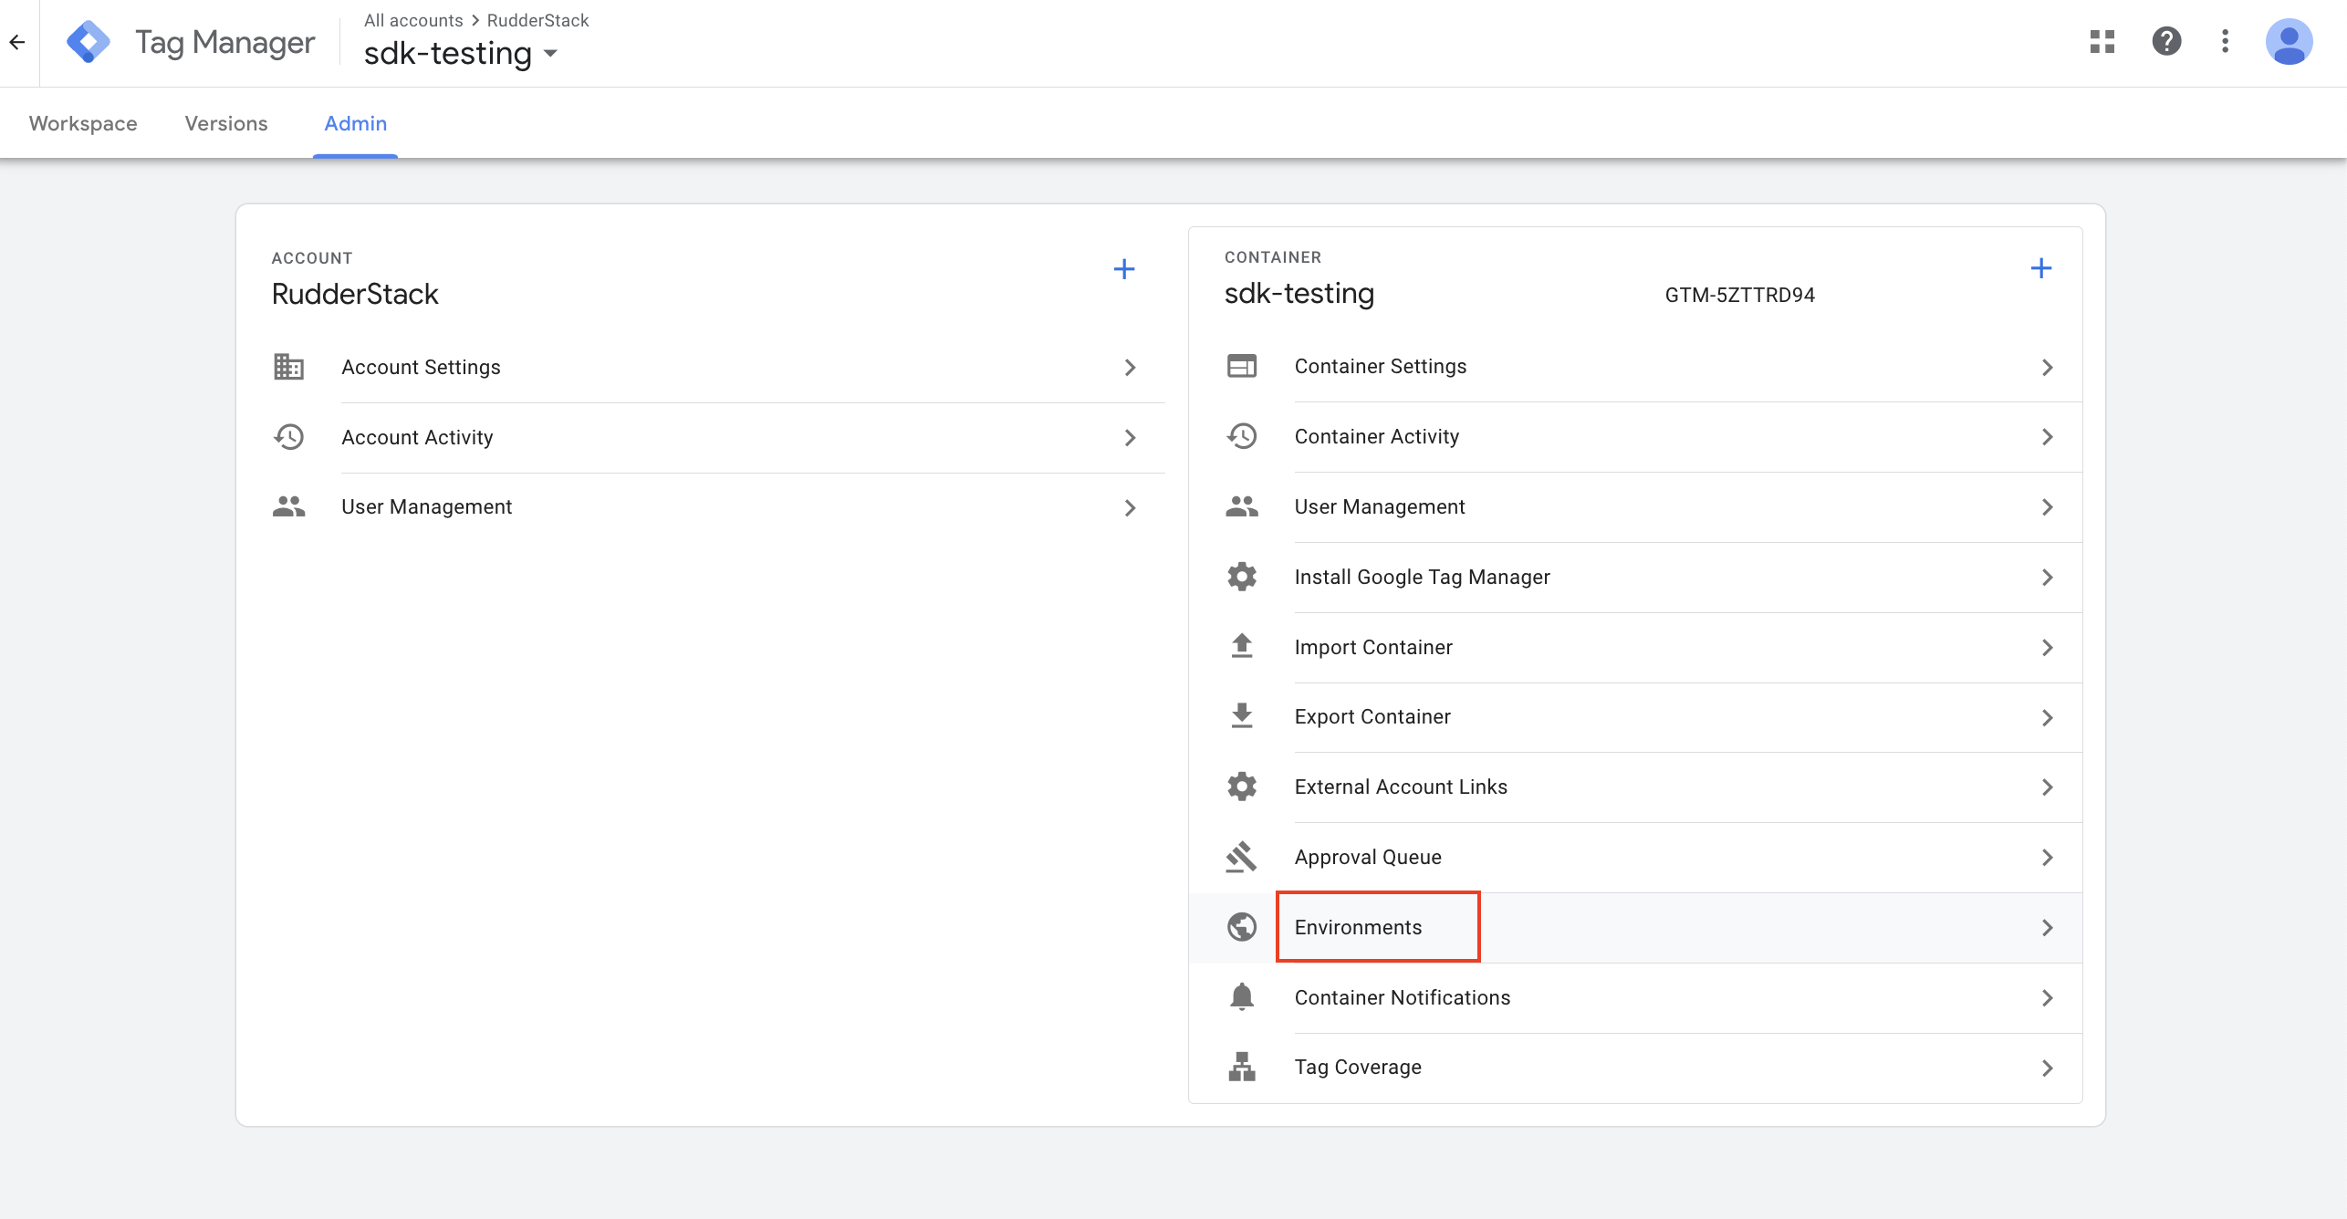
Task: Click the user account avatar
Action: point(2289,42)
